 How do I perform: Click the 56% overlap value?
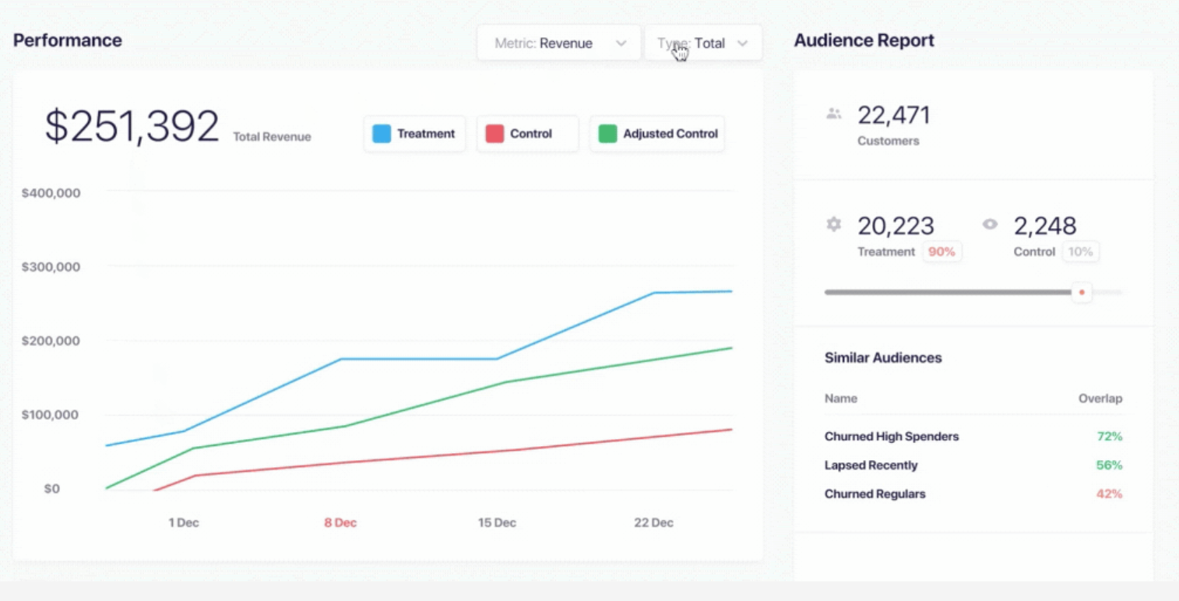(1110, 466)
